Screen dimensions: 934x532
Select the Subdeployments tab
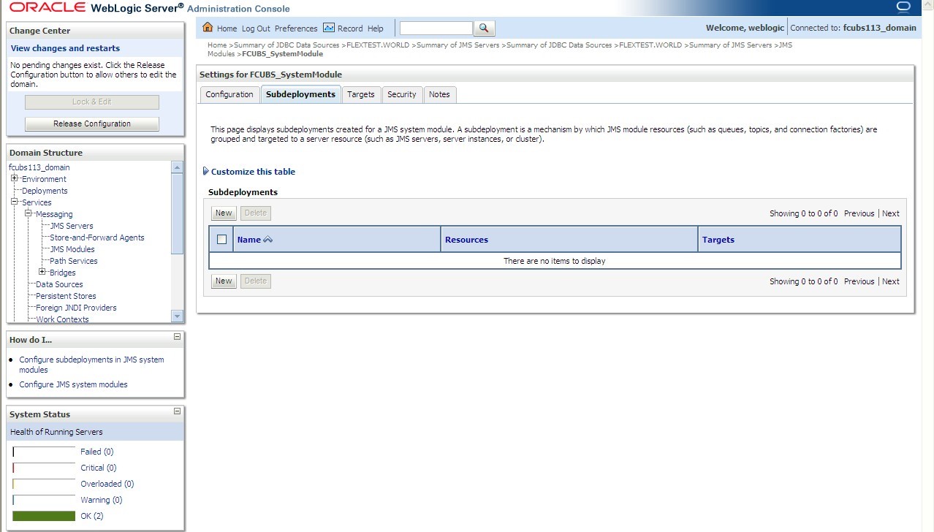pos(300,94)
